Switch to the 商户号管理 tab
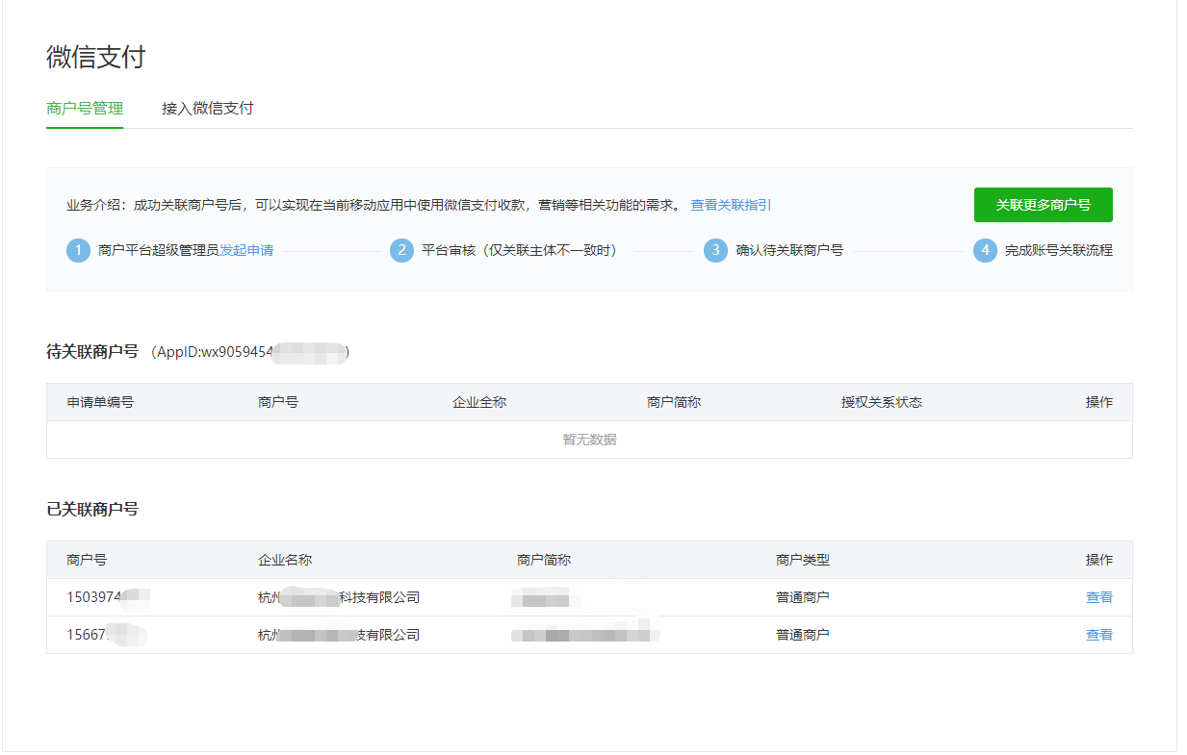The width and height of the screenshot is (1187, 755). (85, 109)
